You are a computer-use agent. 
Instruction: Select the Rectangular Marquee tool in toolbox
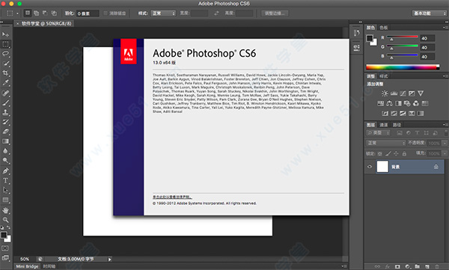5,44
